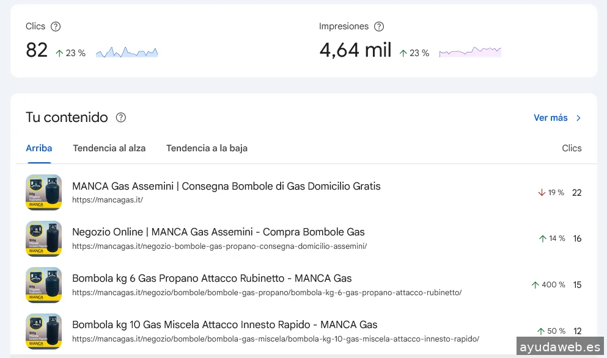Click the Negozio Online page thumbnail
This screenshot has width=607, height=358.
click(44, 238)
